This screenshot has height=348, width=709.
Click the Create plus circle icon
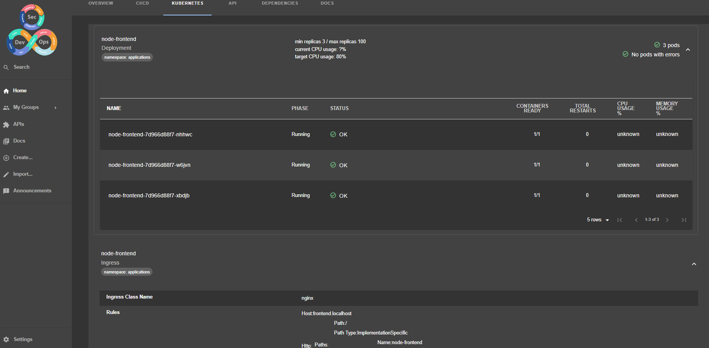pyautogui.click(x=6, y=158)
